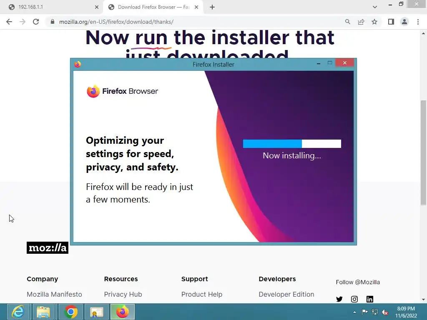Click the scrollbar up arrow
Image resolution: width=427 pixels, height=320 pixels.
click(x=424, y=33)
